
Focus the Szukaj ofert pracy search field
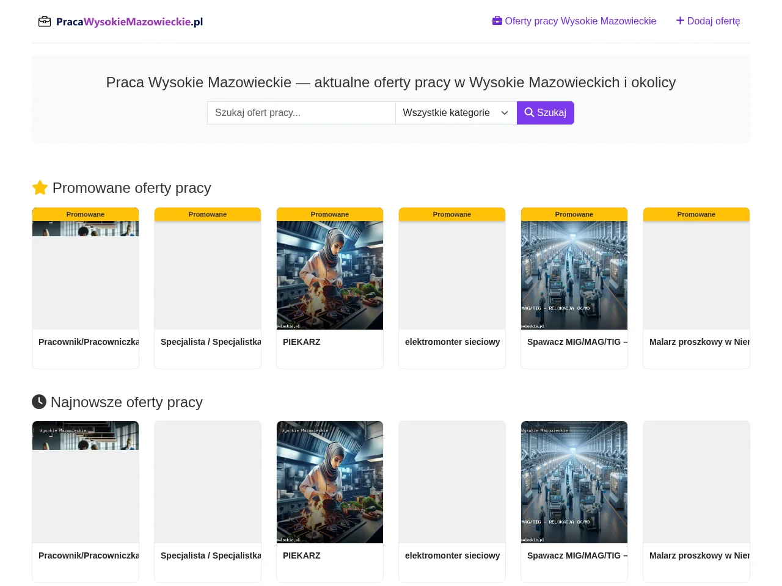click(x=301, y=113)
